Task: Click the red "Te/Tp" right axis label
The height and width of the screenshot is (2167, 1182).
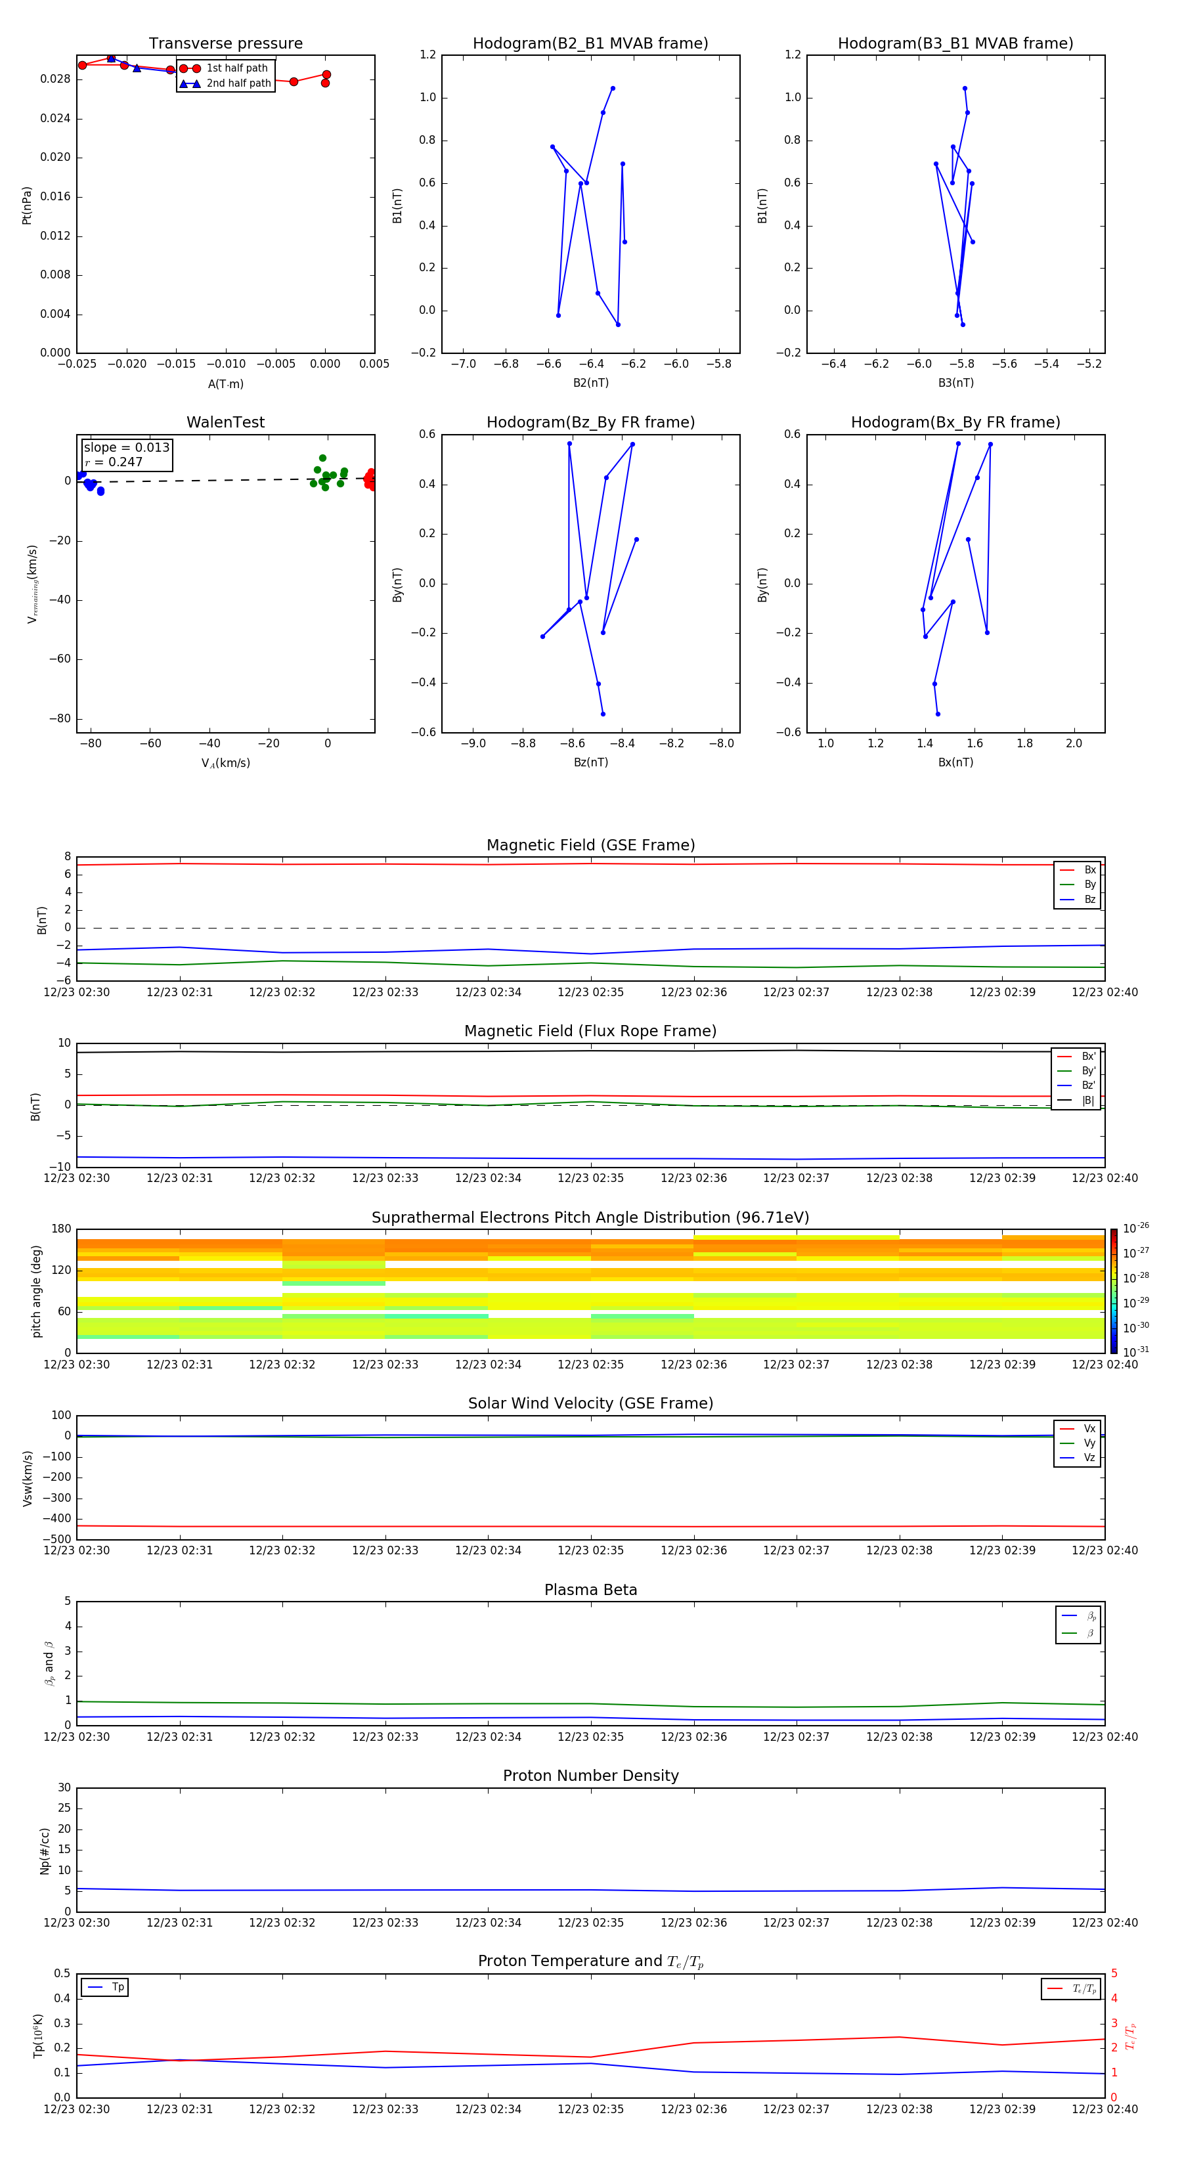Action: pyautogui.click(x=1130, y=2036)
